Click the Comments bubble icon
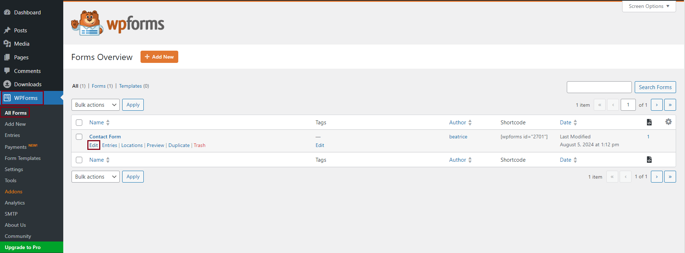This screenshot has width=685, height=253. tap(7, 71)
